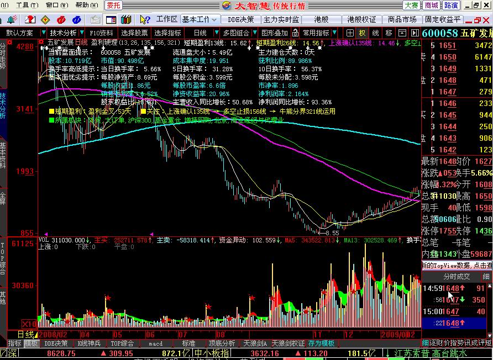This screenshot has width=493, height=360.
Task: Switch to the 主力实时监 tab
Action: (281, 19)
